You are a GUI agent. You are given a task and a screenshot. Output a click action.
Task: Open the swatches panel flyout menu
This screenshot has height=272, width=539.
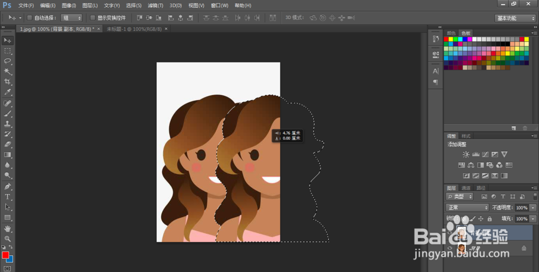[x=534, y=33]
